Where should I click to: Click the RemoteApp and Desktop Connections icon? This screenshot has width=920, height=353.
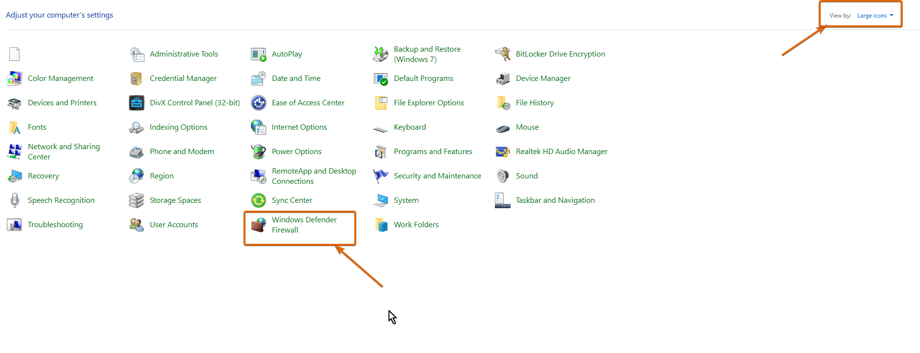[x=259, y=176]
